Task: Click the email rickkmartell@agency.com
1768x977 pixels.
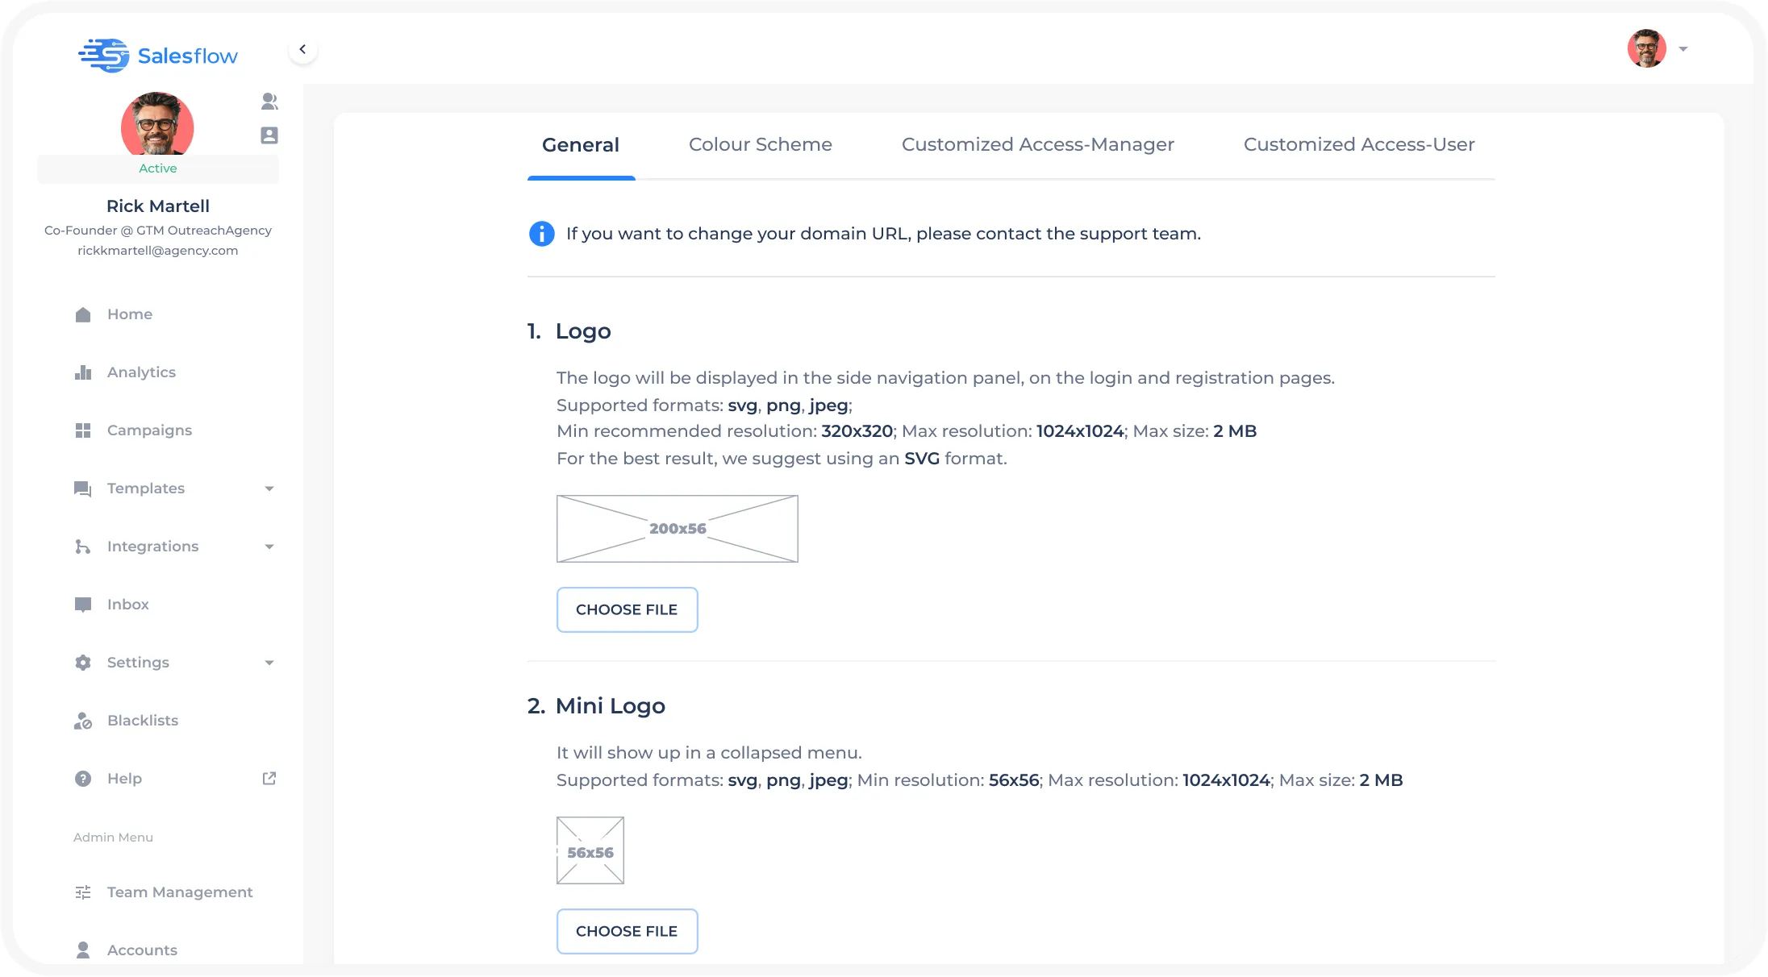Action: point(158,251)
